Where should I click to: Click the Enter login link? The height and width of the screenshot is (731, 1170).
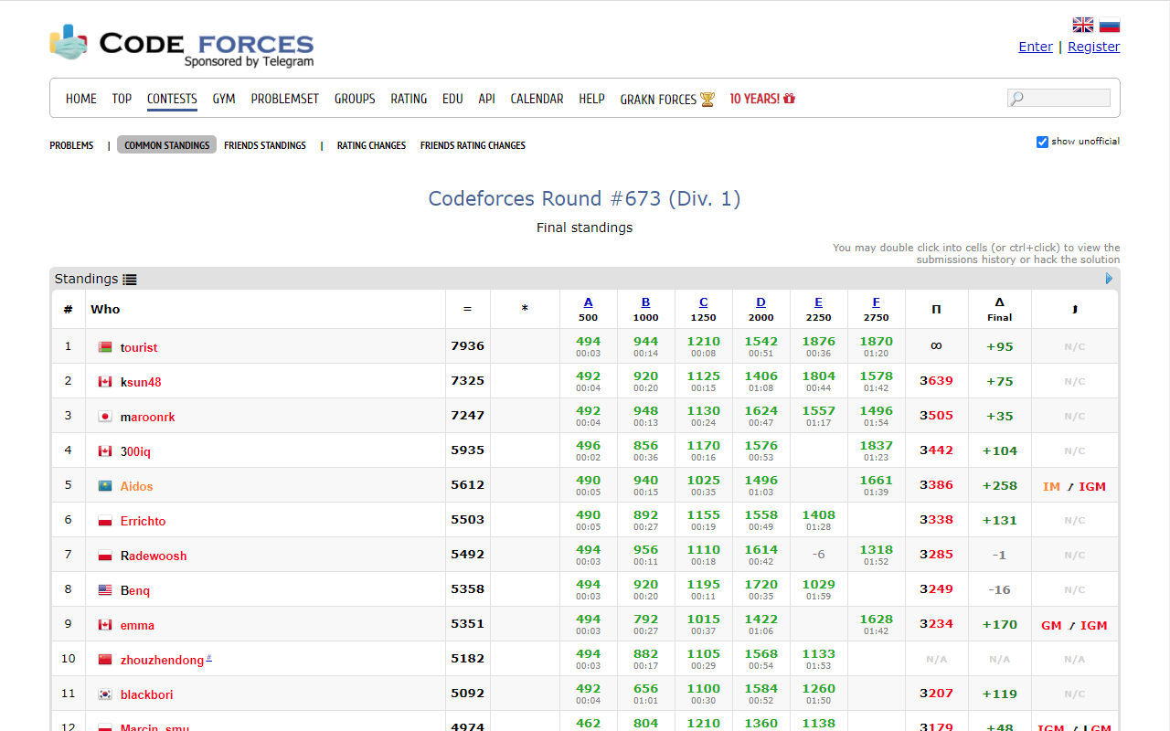[1036, 47]
